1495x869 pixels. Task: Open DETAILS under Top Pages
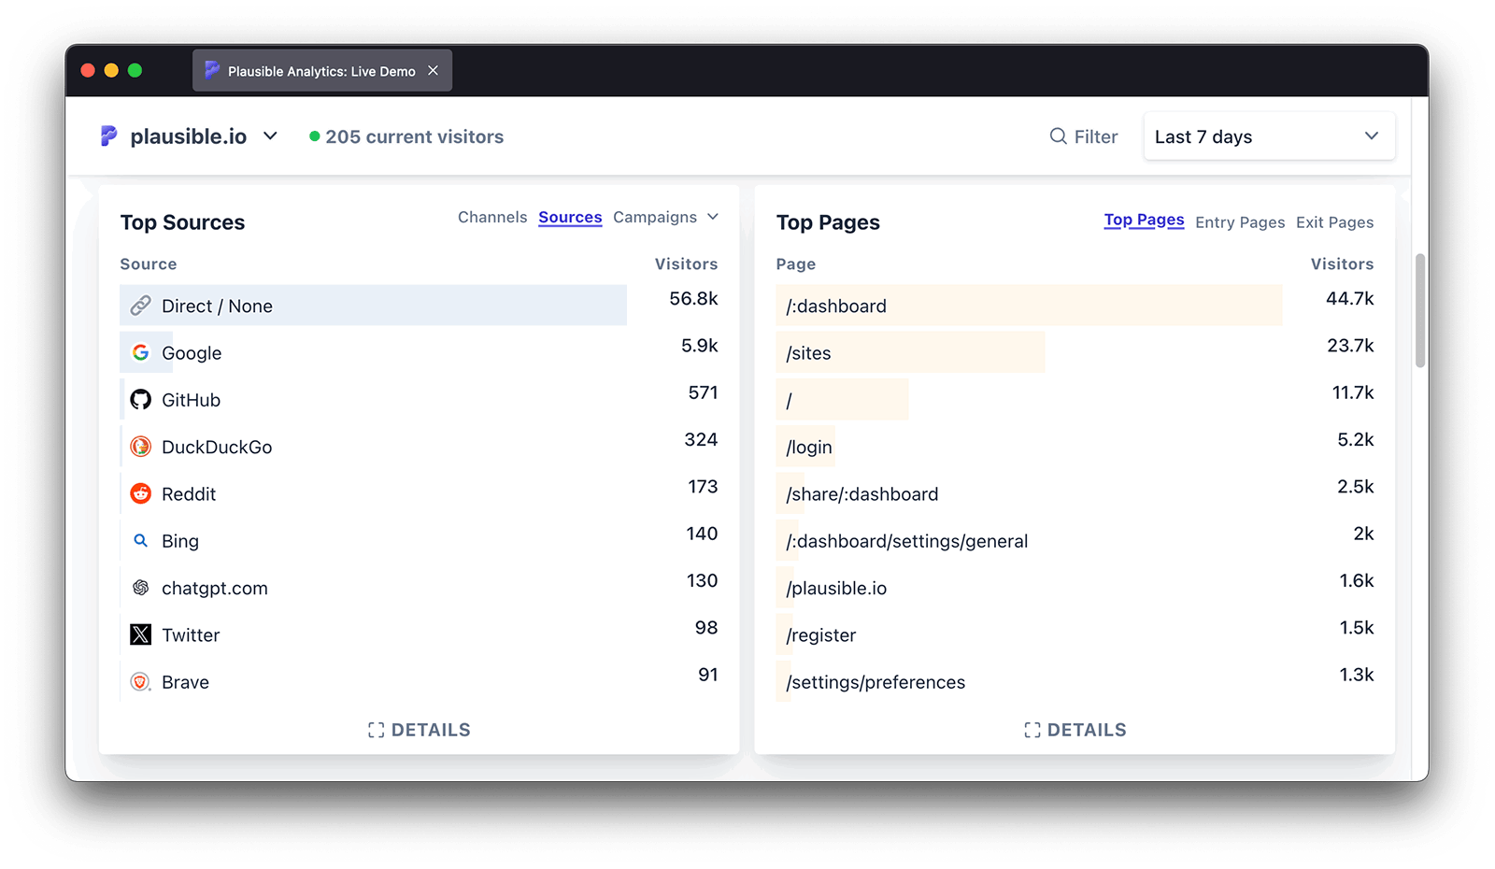click(1075, 730)
